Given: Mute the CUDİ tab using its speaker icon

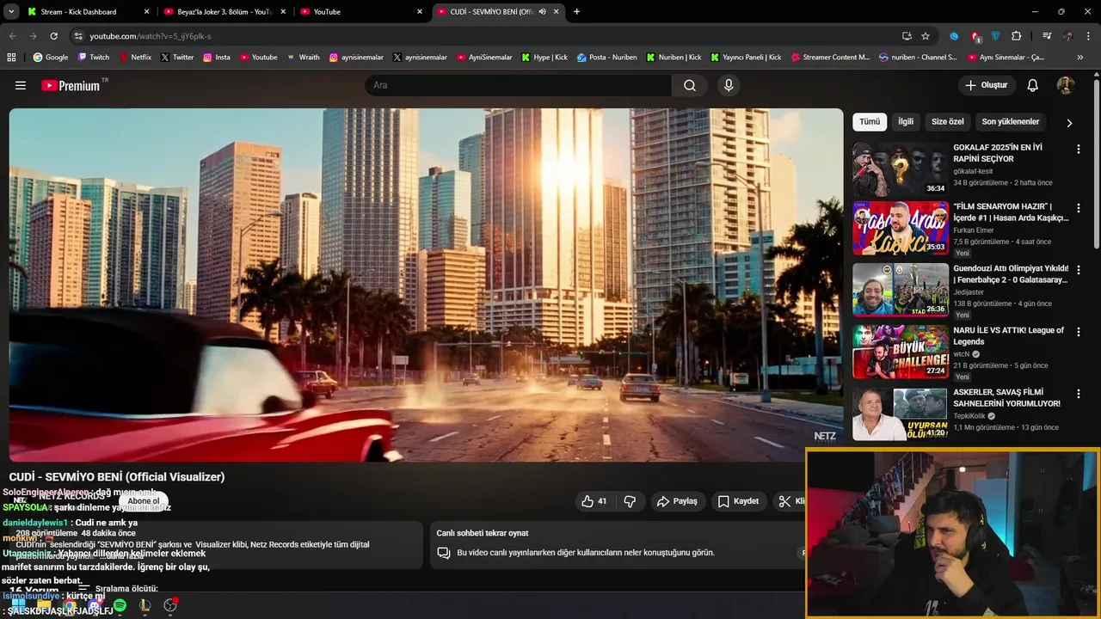Looking at the screenshot, I should pyautogui.click(x=543, y=12).
